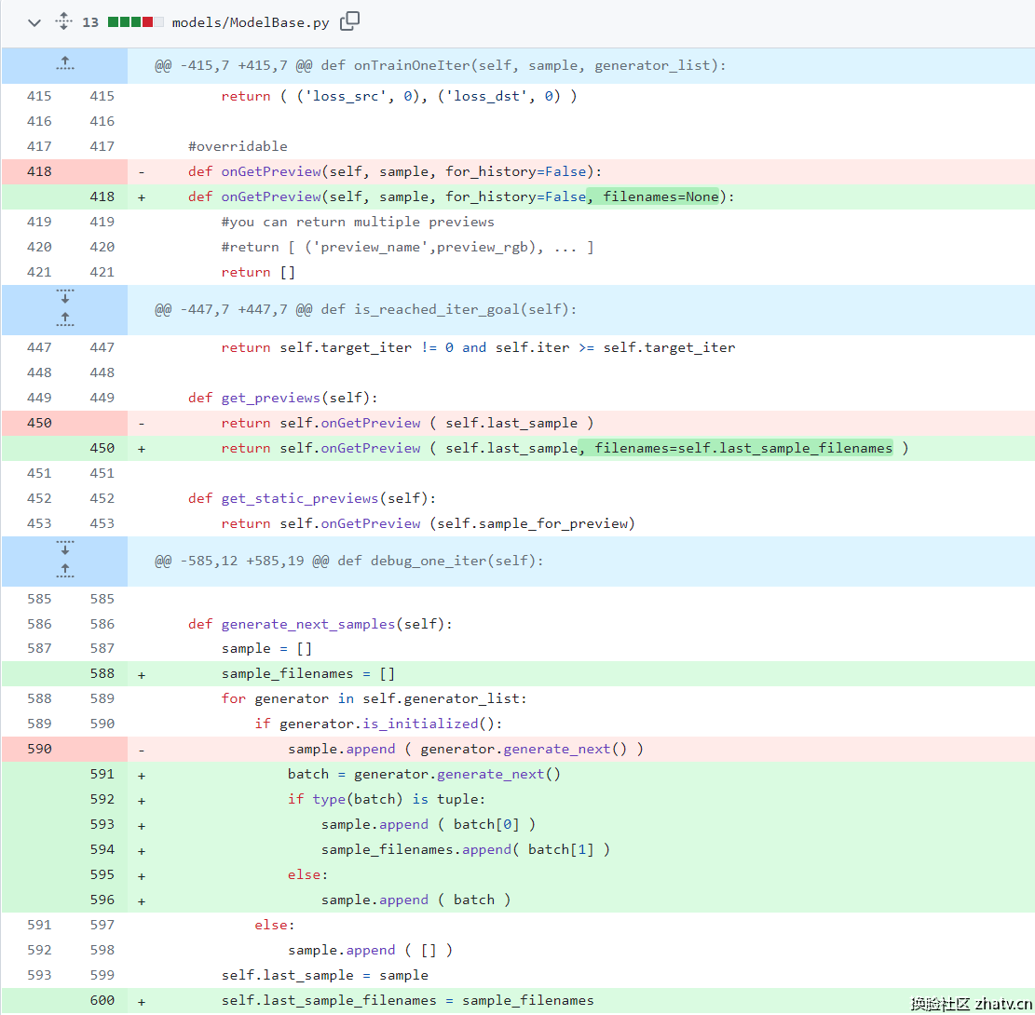Screen dimensions: 1035x1015
Task: Select added line number 594
Action: point(102,849)
